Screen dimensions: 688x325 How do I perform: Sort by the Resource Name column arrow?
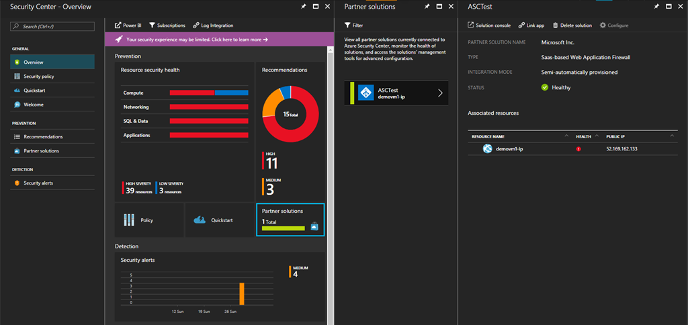[x=566, y=136]
